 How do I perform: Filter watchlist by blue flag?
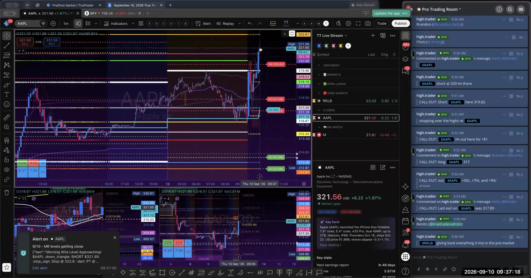(319, 46)
